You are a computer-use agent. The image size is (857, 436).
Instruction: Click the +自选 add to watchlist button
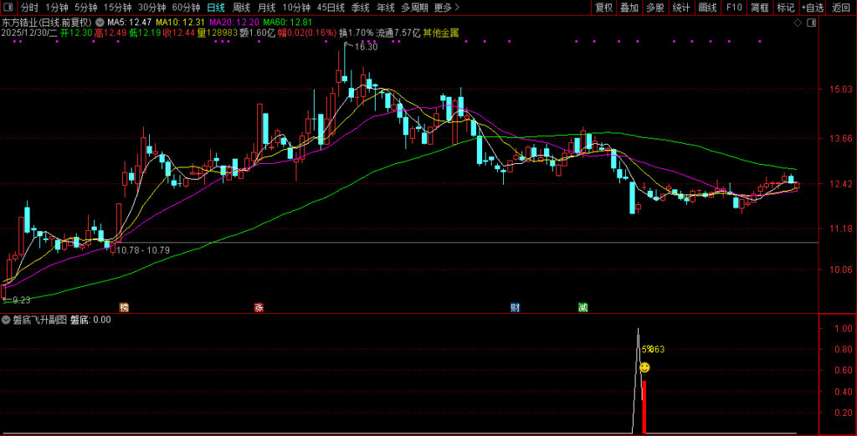point(812,8)
